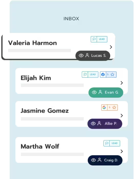This screenshot has width=134, height=179.
Task: Expand Martha Wolf's conversation via its chevron
Action: tap(121, 151)
